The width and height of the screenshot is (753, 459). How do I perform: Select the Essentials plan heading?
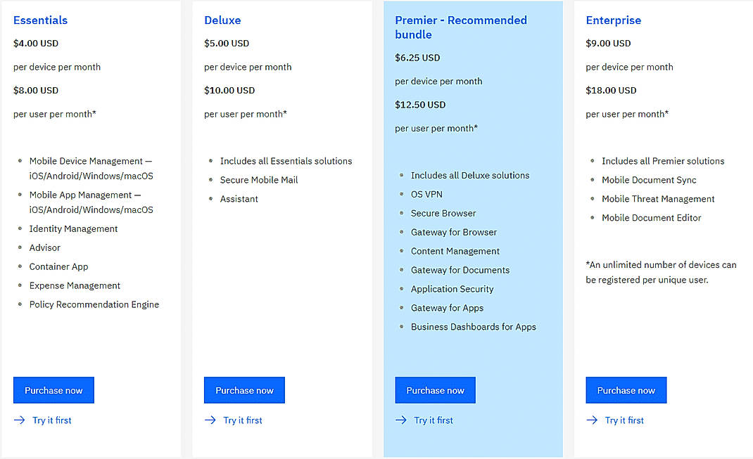click(40, 20)
